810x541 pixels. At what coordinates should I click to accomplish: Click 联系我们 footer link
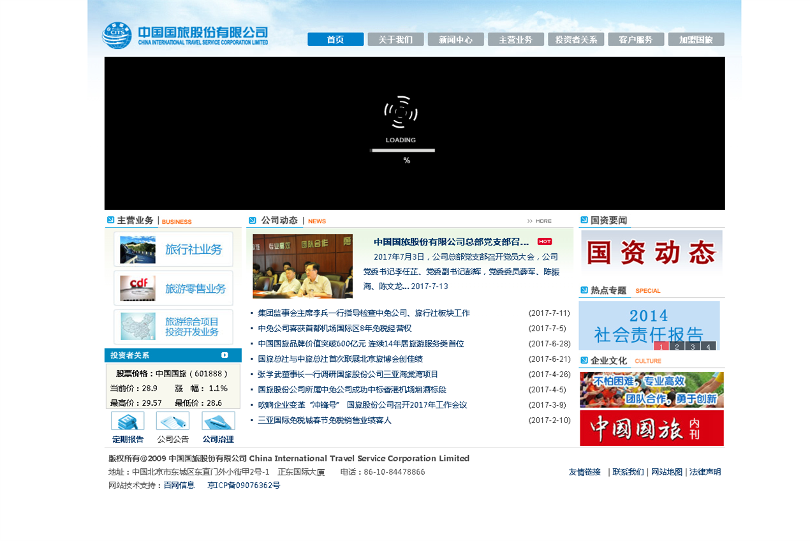[x=628, y=472]
